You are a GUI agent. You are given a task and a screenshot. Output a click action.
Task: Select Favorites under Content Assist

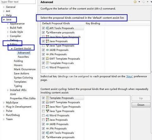pyautogui.click(x=23, y=57)
